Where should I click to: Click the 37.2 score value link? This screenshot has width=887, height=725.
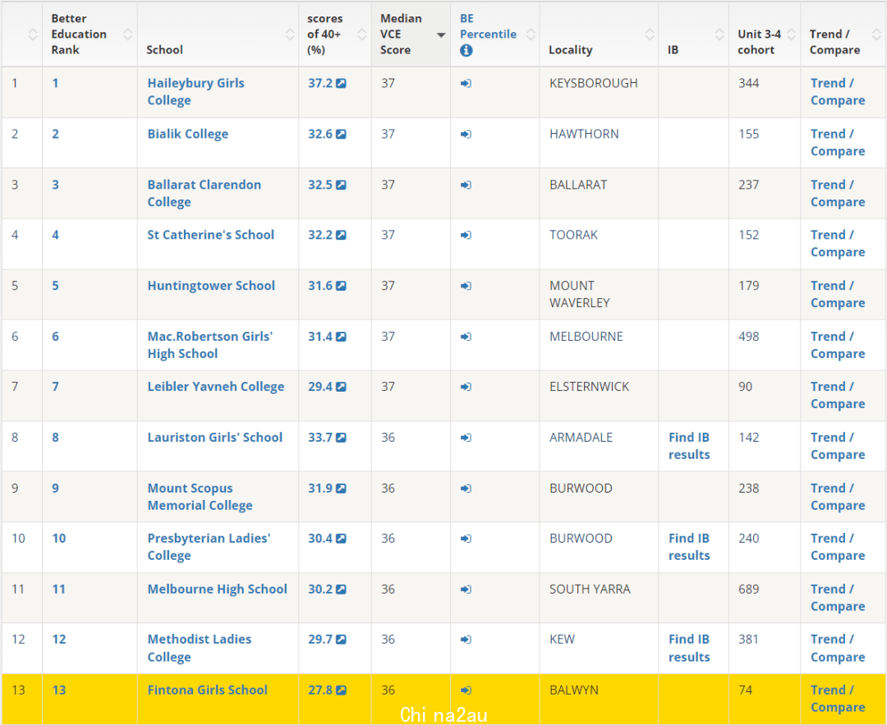coord(320,83)
